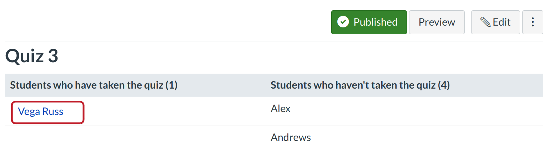
Task: Preview the quiz
Action: click(437, 22)
